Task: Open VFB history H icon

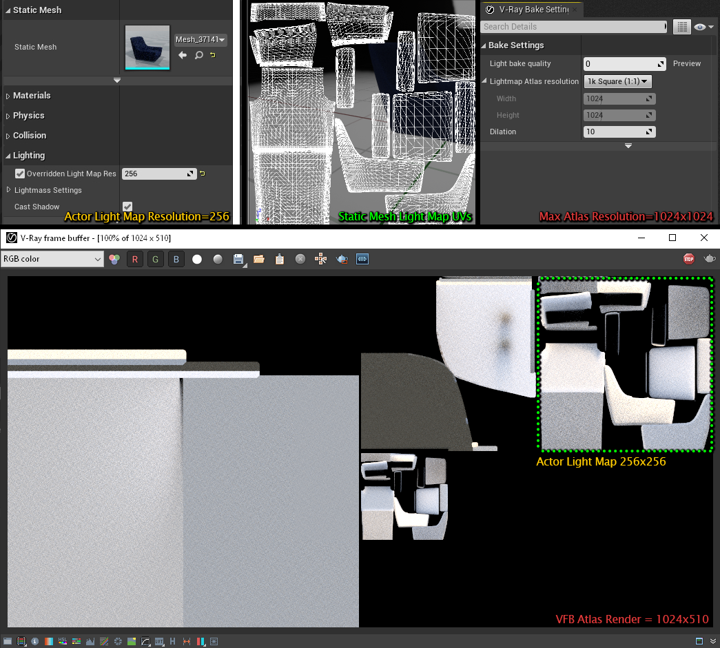Action: coord(173,641)
